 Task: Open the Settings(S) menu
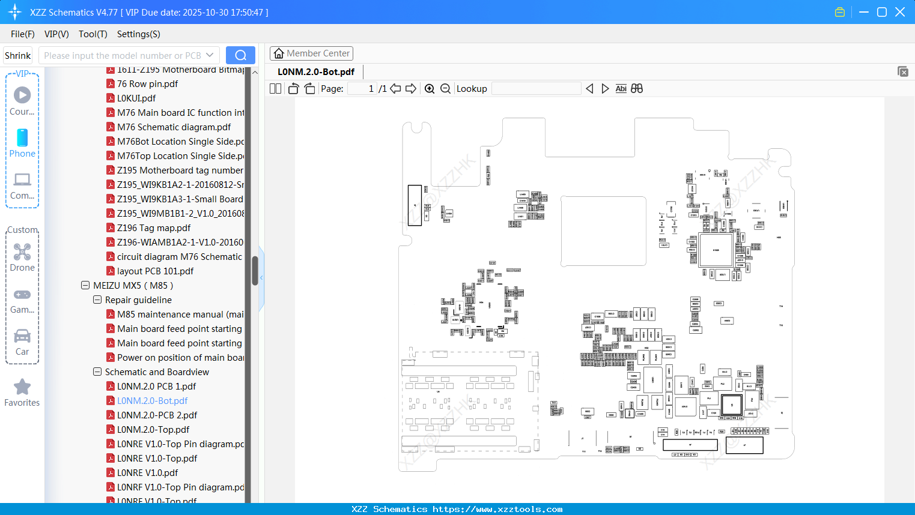point(139,34)
